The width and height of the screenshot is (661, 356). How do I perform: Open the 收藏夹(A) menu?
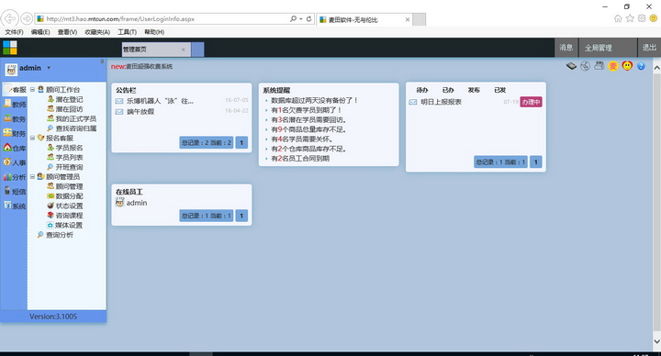coord(97,32)
